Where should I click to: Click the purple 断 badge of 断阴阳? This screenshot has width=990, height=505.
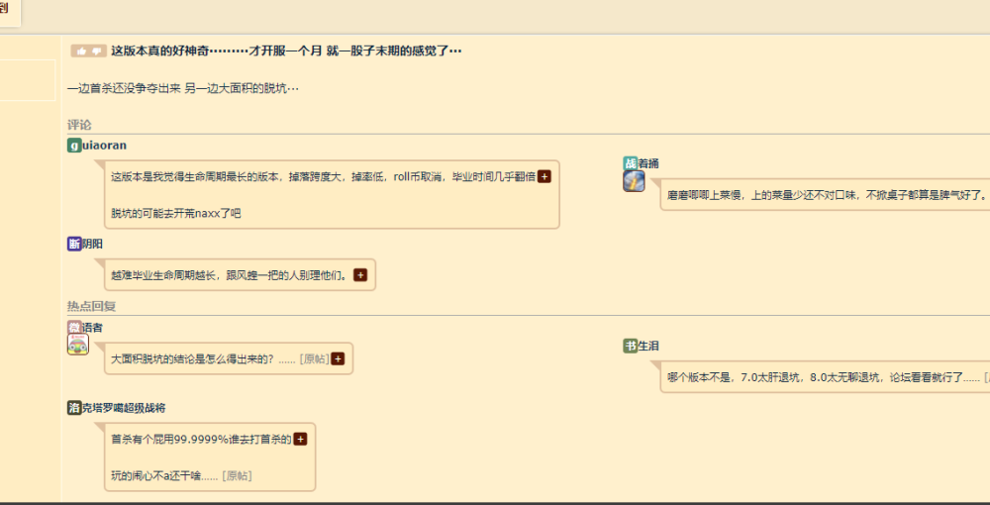pyautogui.click(x=74, y=244)
